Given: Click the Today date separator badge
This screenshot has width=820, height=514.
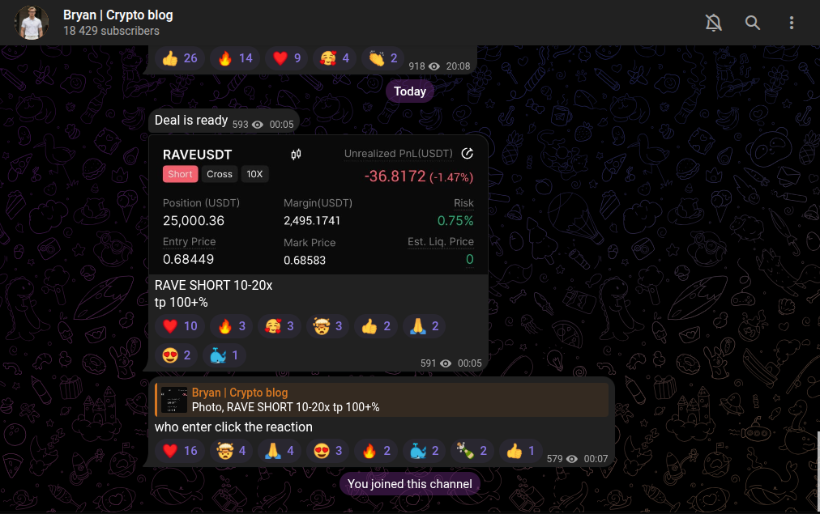Looking at the screenshot, I should [x=410, y=91].
